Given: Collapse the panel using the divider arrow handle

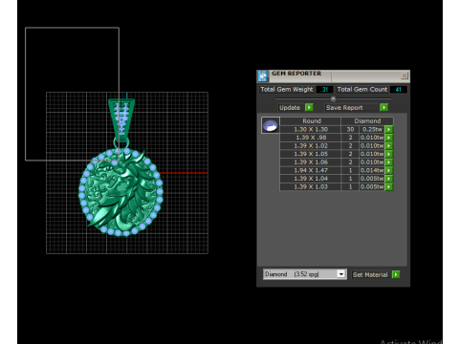Looking at the screenshot, I should tap(334, 98).
